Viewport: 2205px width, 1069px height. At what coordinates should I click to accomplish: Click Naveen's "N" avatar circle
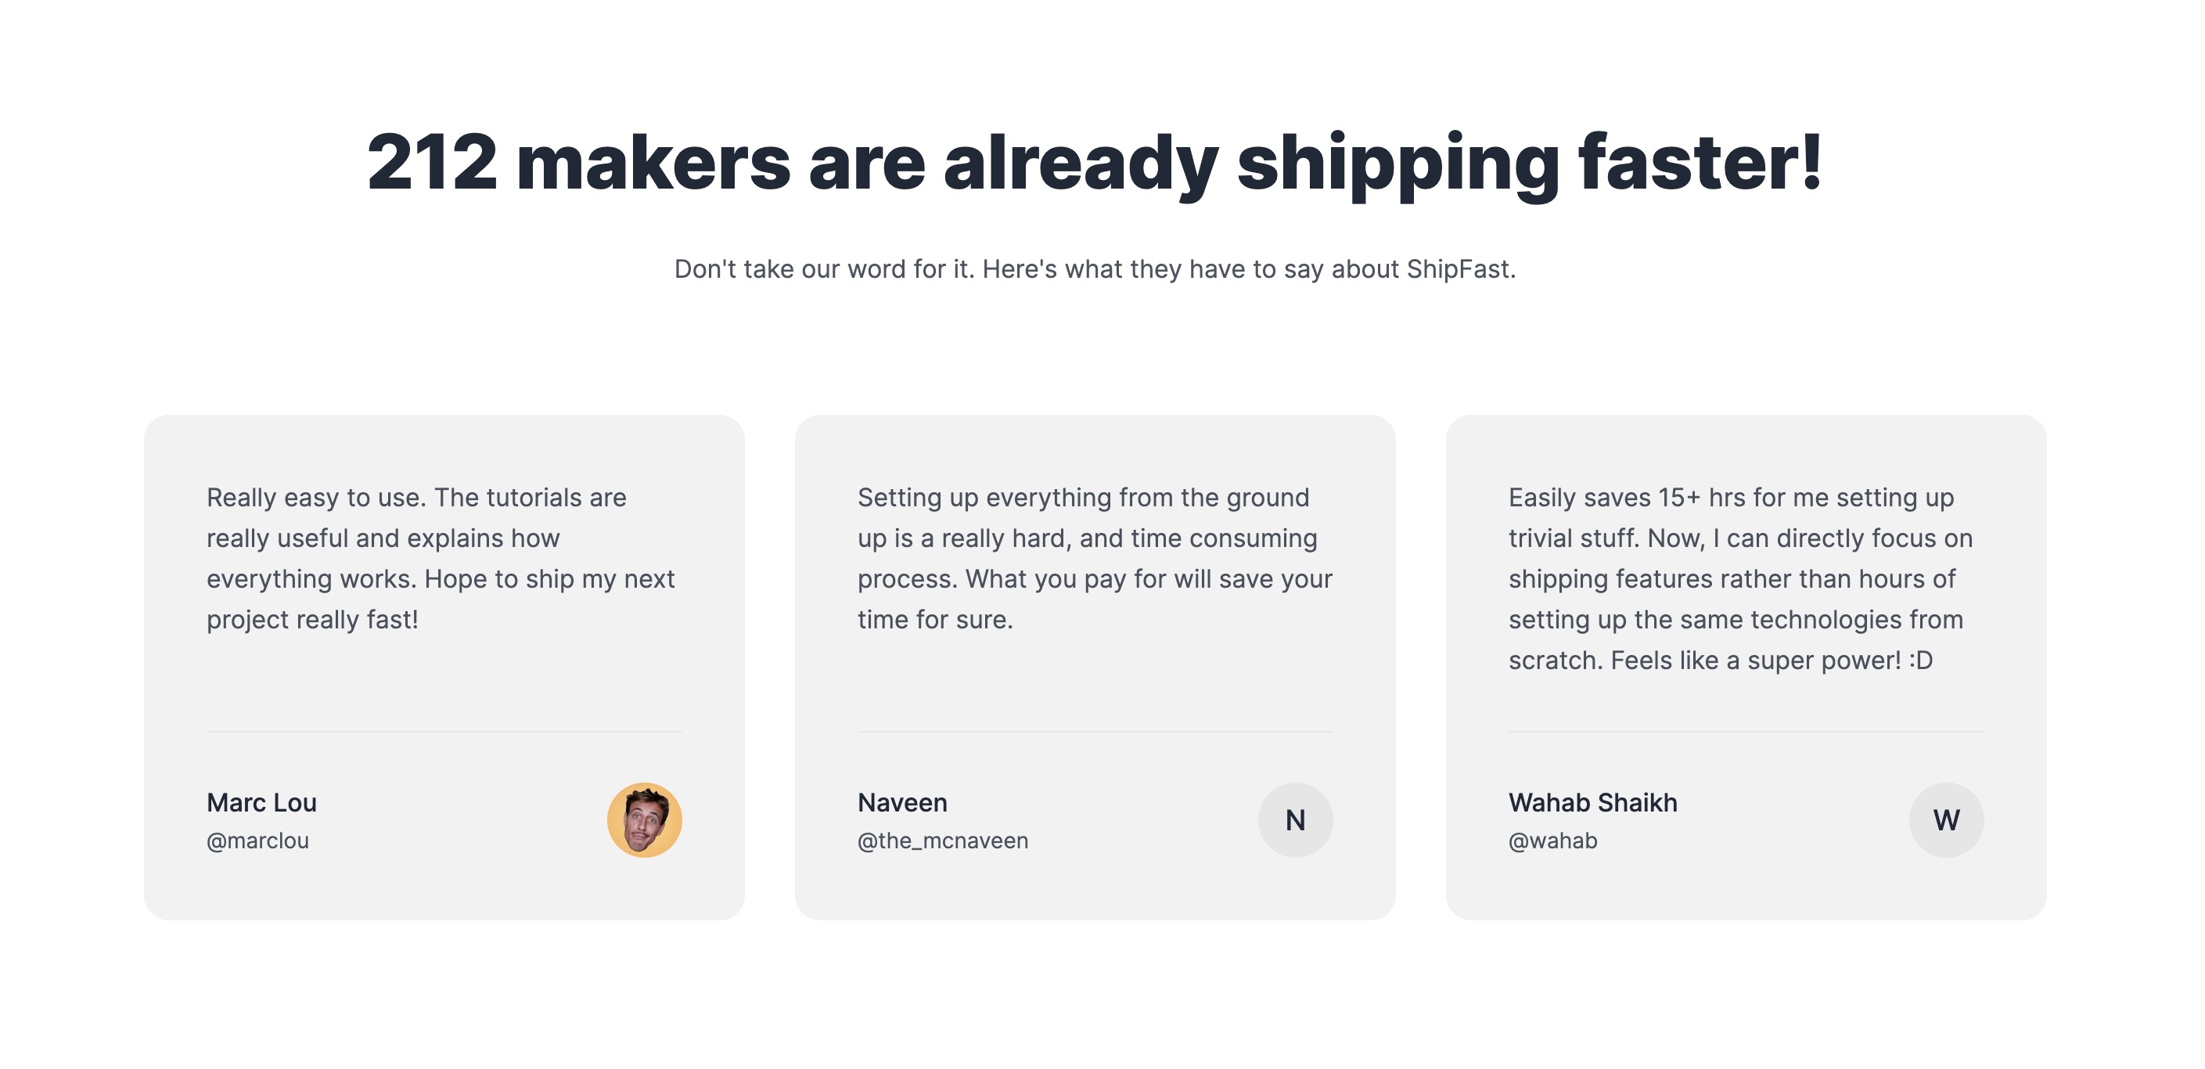pos(1294,819)
